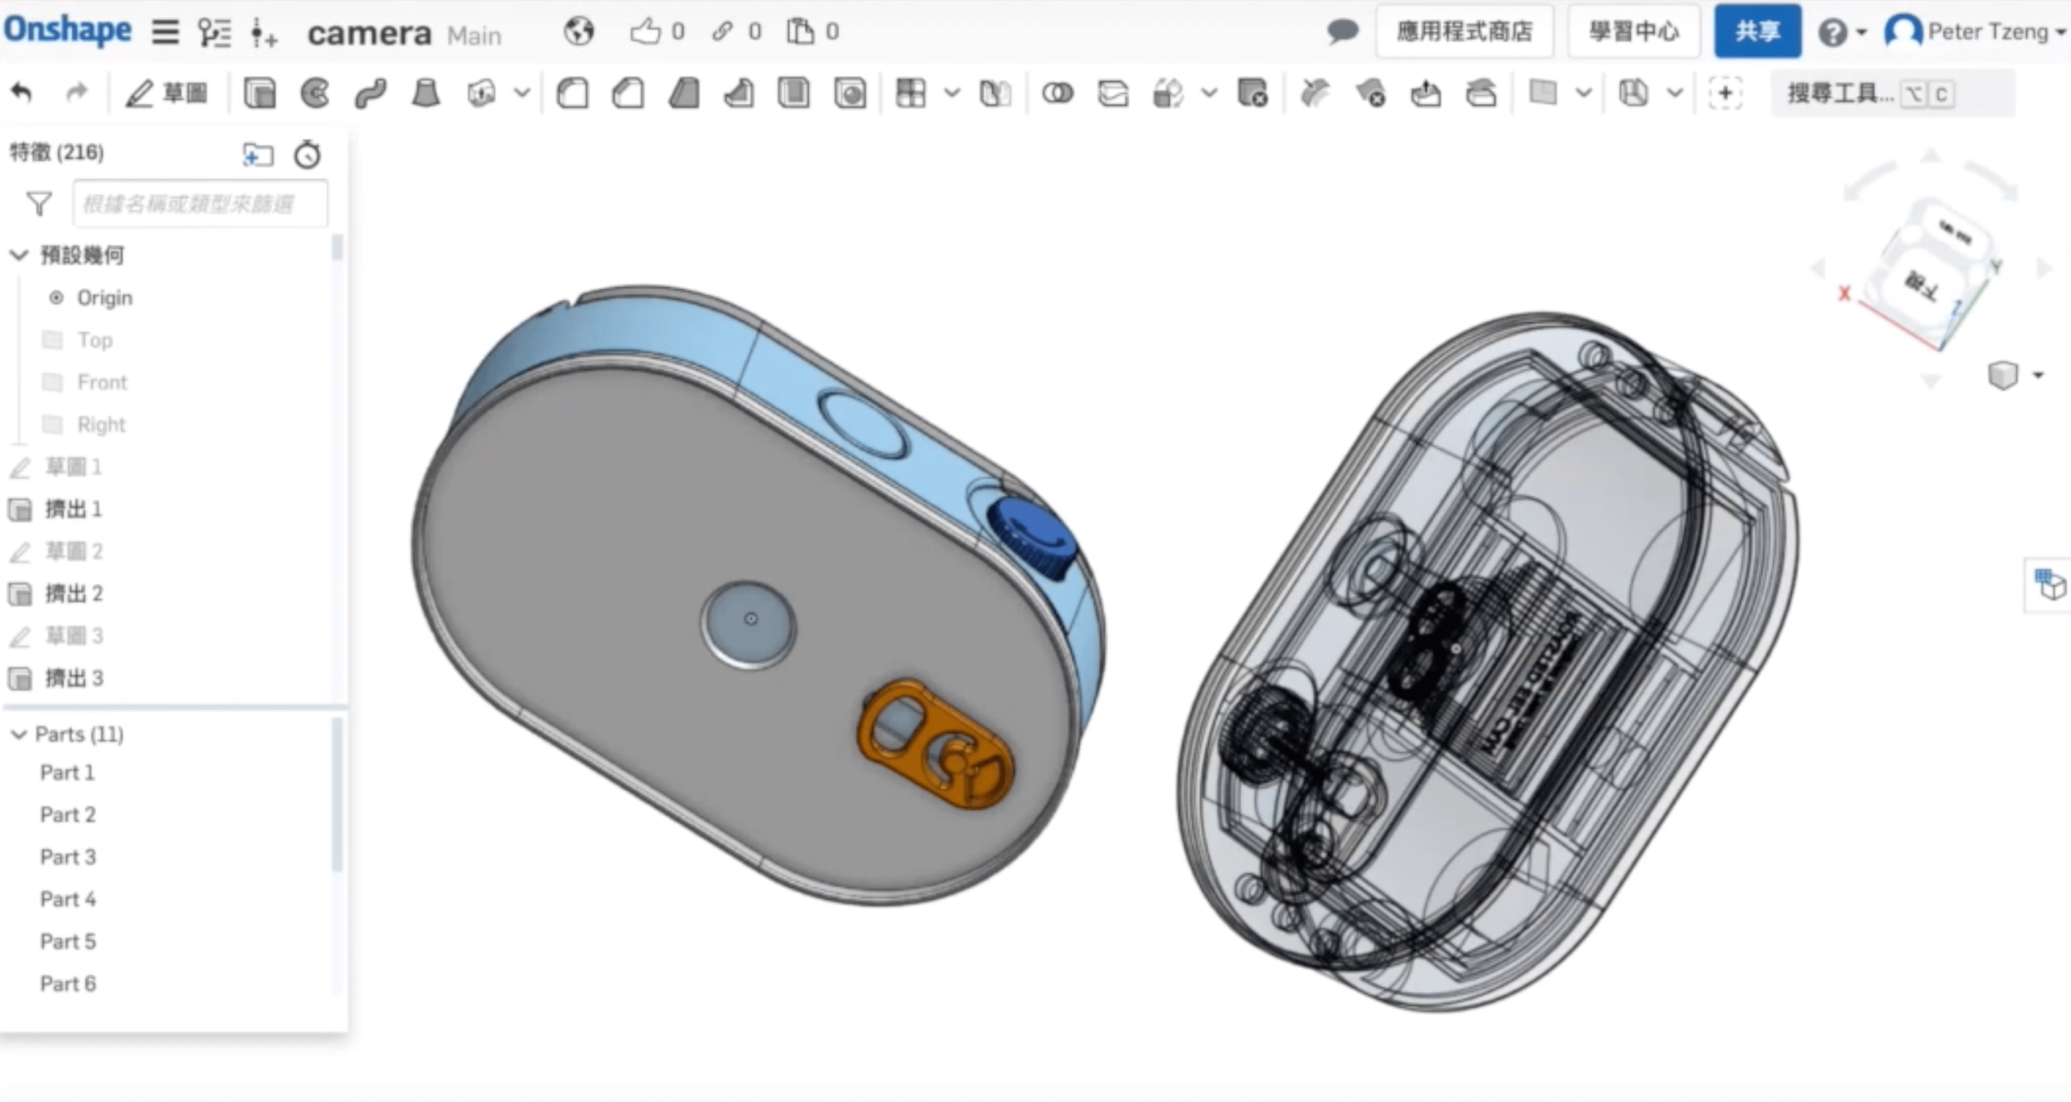Select the Sweep tool
Viewport: 2071px width, 1102px height.
(371, 94)
